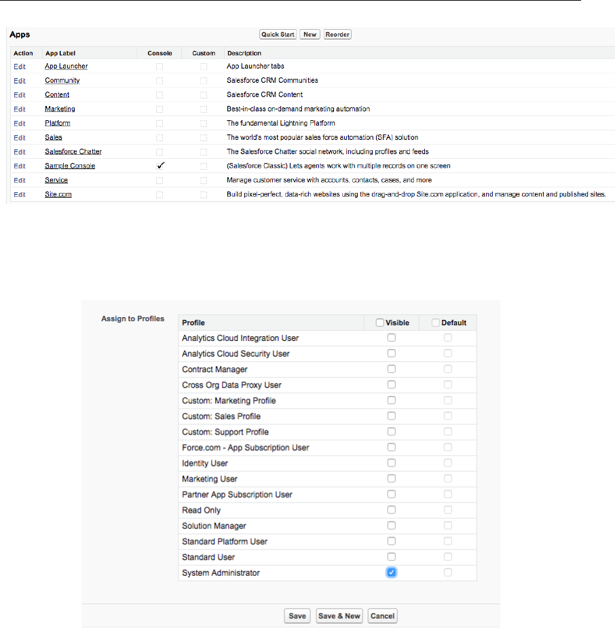Open the Content app label link
This screenshot has height=639, width=615.
click(57, 94)
